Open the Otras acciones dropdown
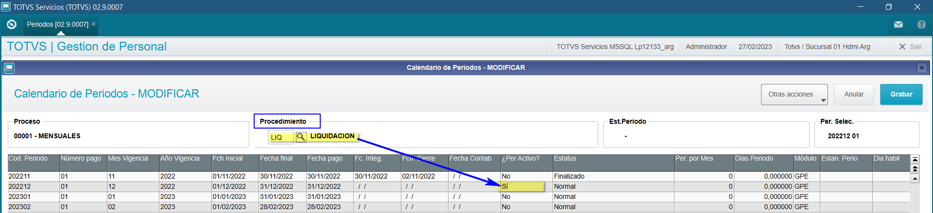 coord(794,94)
